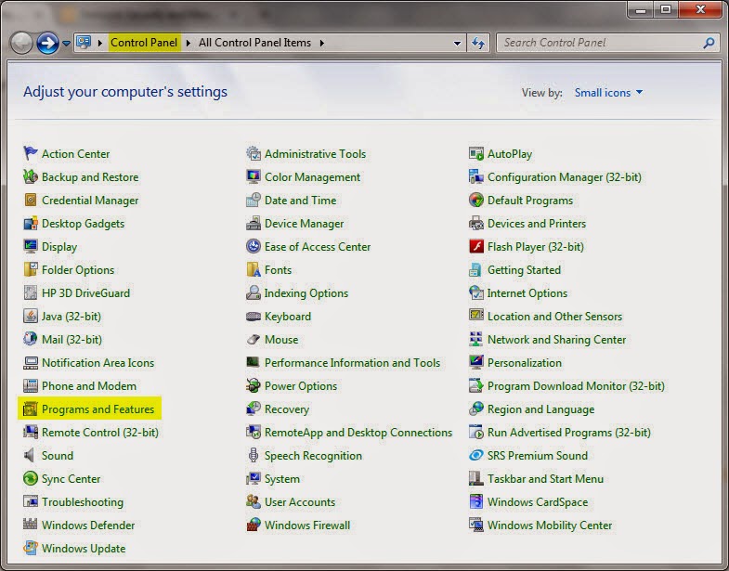Image resolution: width=729 pixels, height=571 pixels.
Task: Click the User Accounts icon
Action: pos(254,501)
